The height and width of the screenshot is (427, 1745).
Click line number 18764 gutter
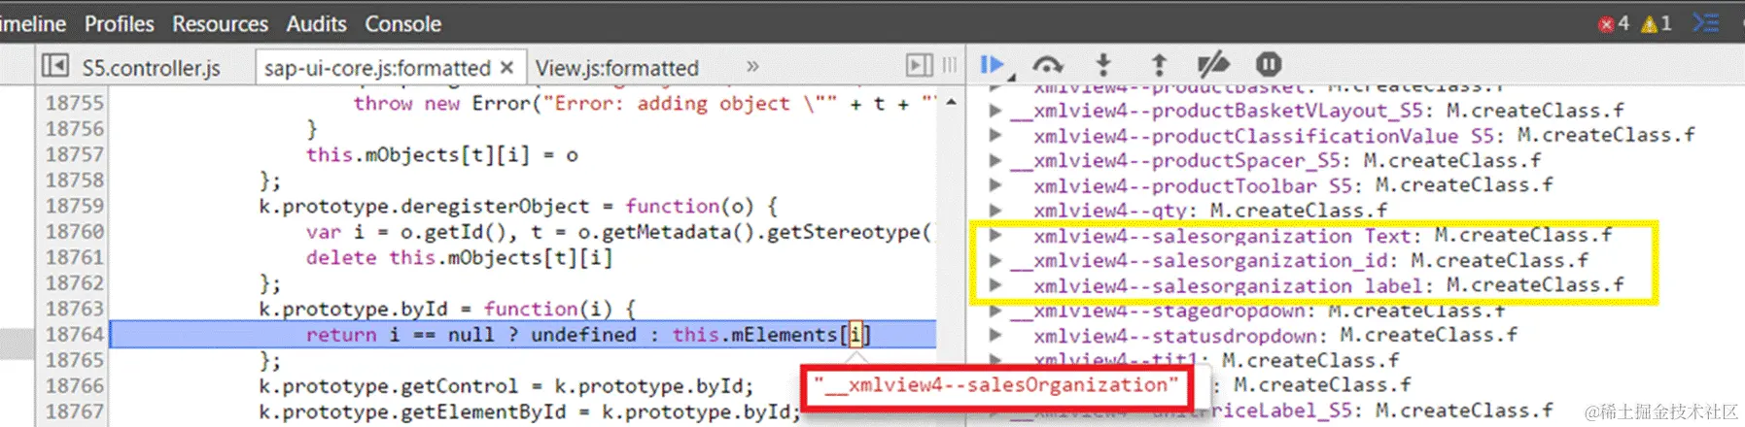[x=74, y=335]
